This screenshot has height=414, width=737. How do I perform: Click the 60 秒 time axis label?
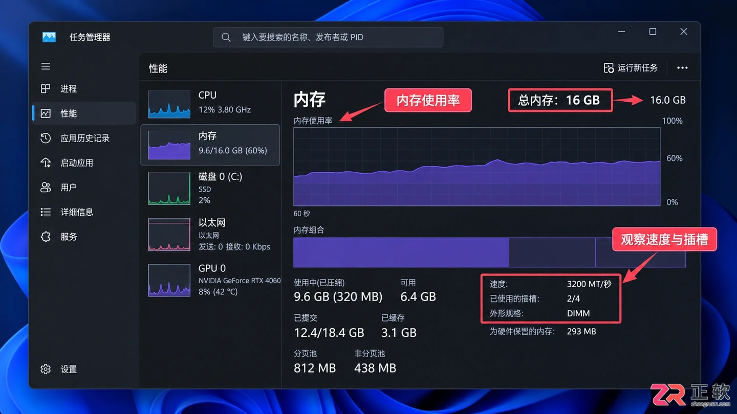click(x=302, y=214)
